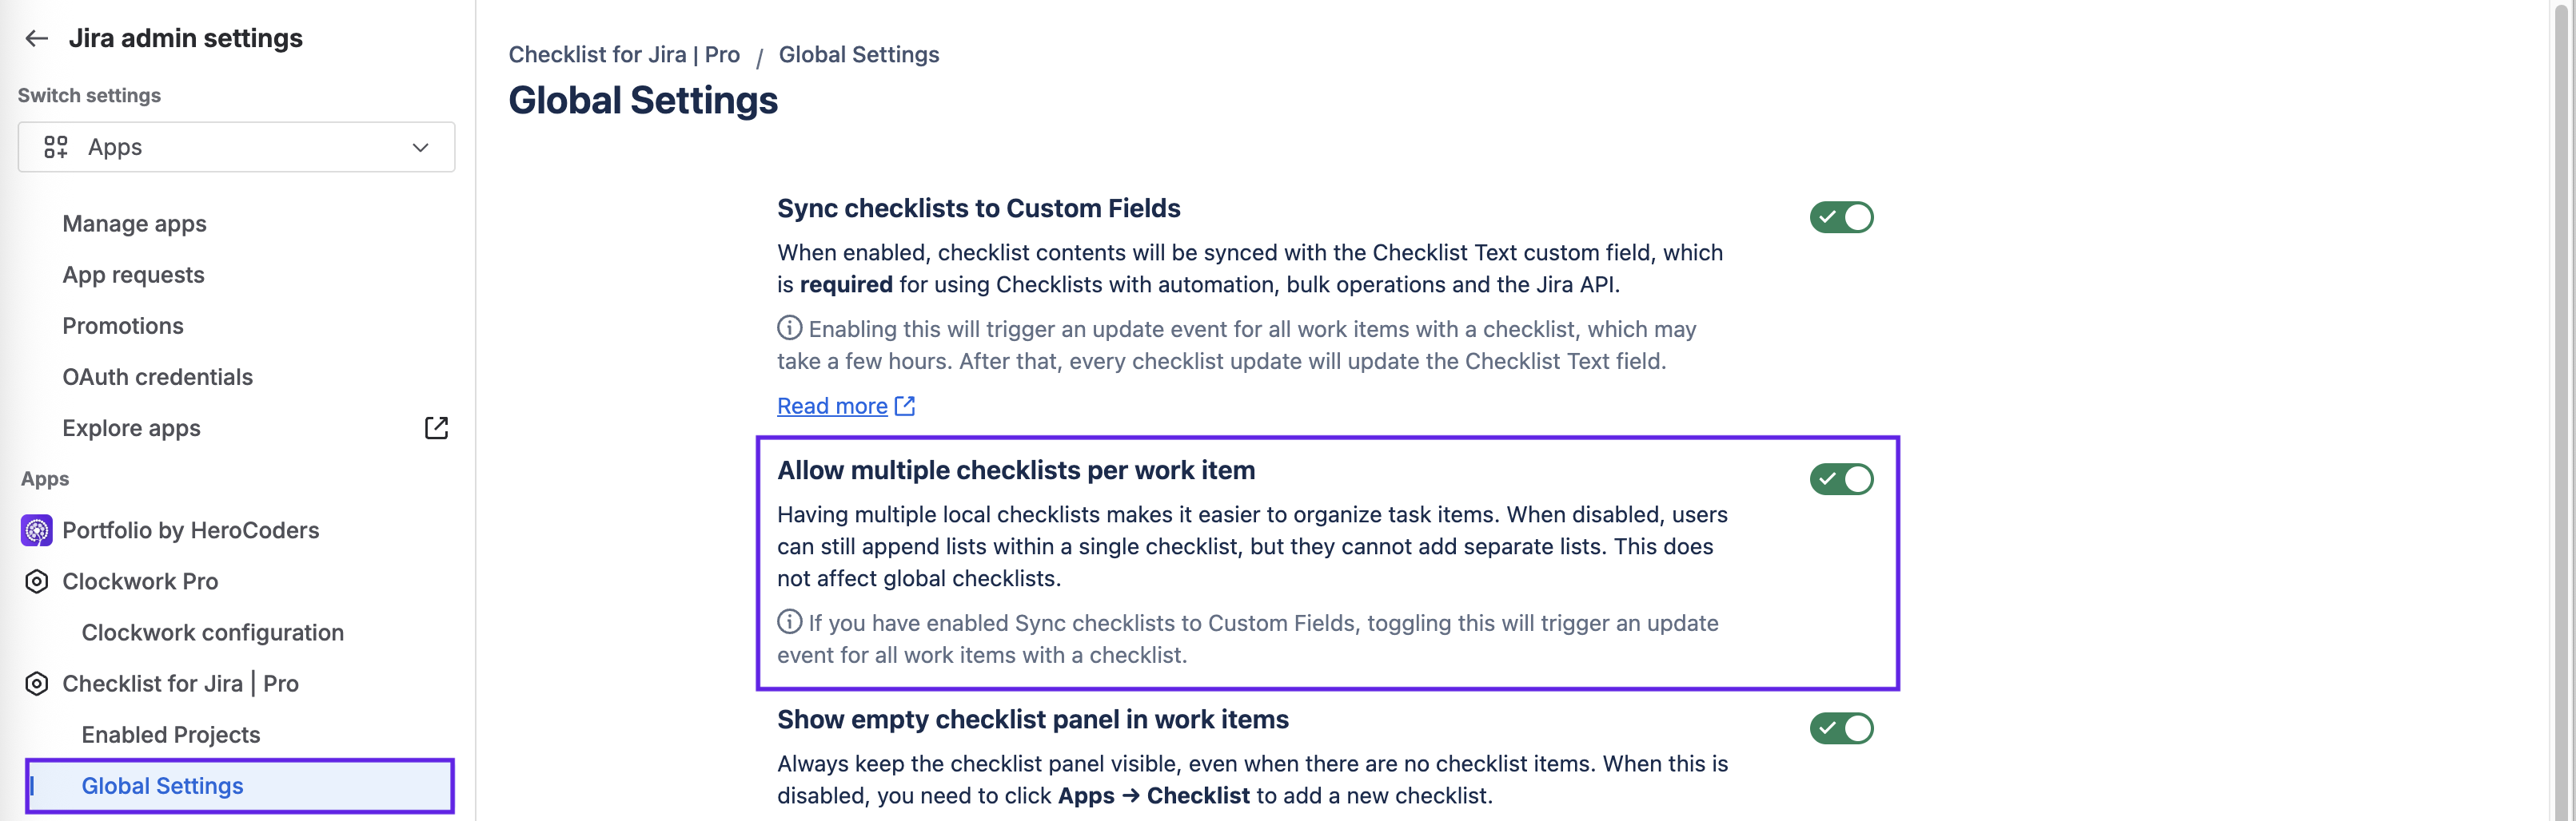Viewport: 2576px width, 821px height.
Task: Open Manage apps in the sidebar
Action: point(134,224)
